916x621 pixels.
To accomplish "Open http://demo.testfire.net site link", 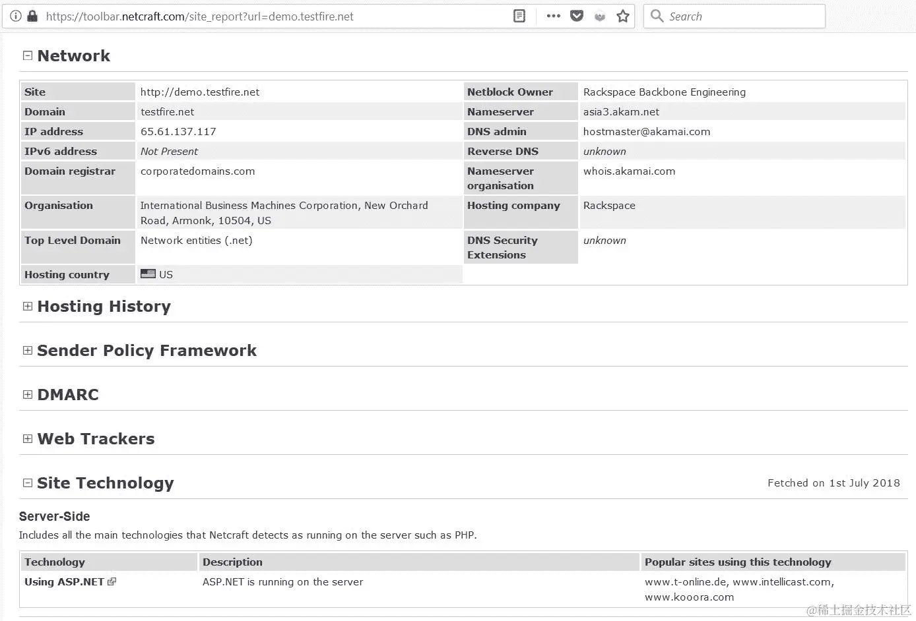I will click(200, 92).
